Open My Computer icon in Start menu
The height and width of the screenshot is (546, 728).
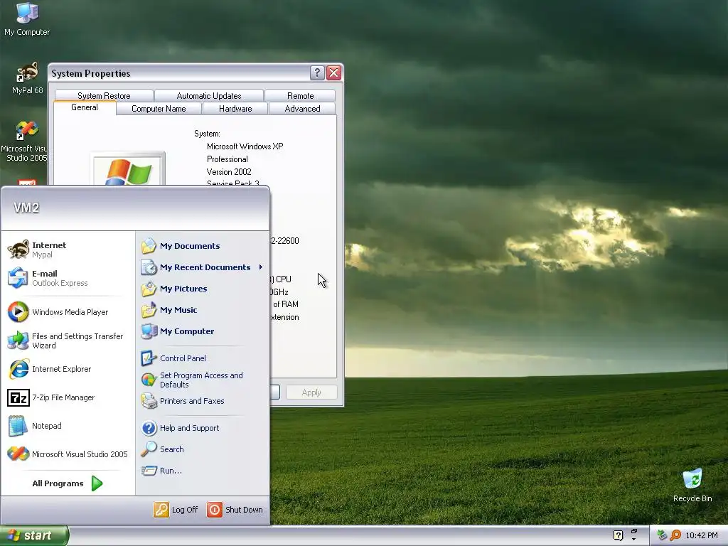(x=149, y=331)
